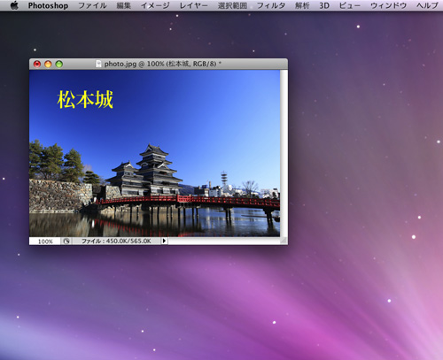Open the ビュー menu
Screen dimensions: 443x360
[x=350, y=5]
